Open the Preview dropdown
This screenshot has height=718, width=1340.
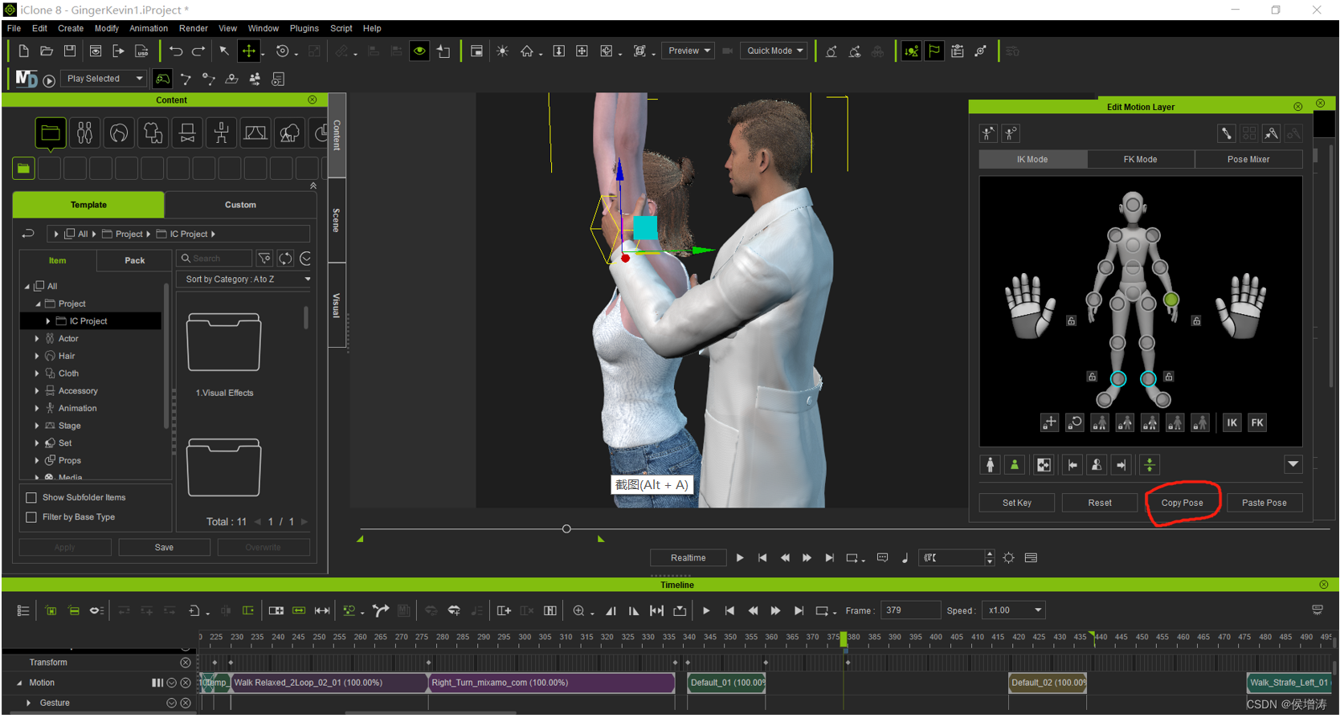[x=688, y=51]
